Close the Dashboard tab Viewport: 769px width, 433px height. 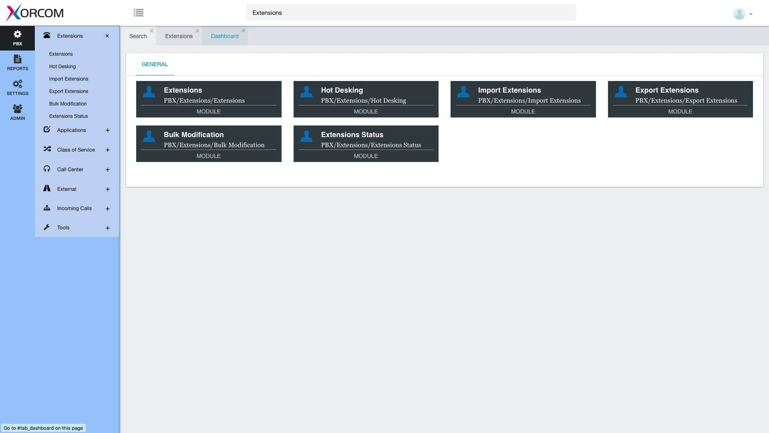coord(243,30)
